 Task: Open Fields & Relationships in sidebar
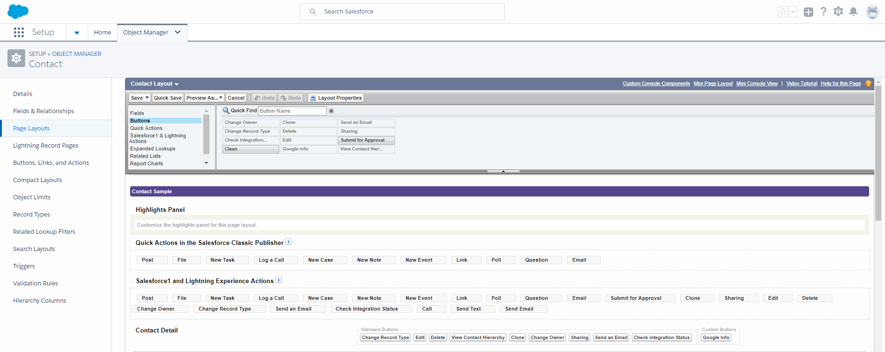coord(43,111)
